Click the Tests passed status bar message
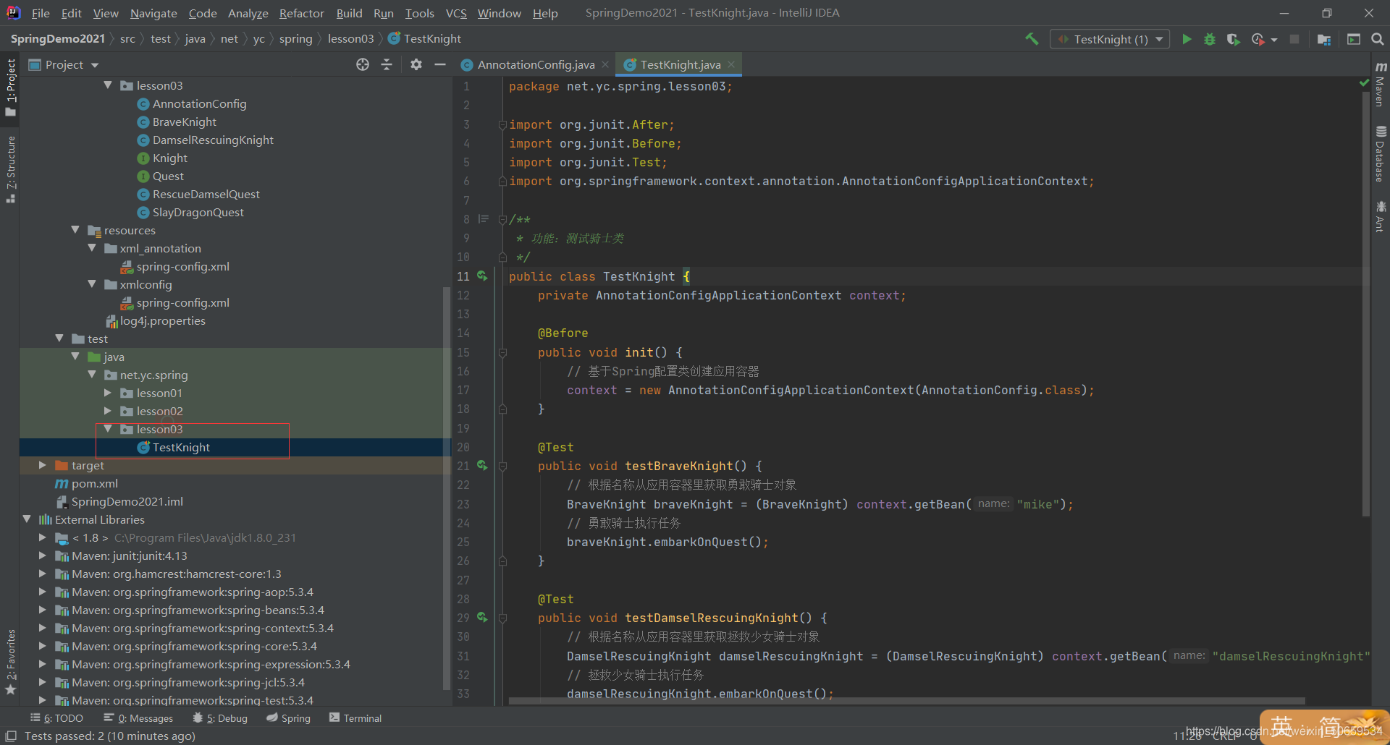 coord(110,736)
